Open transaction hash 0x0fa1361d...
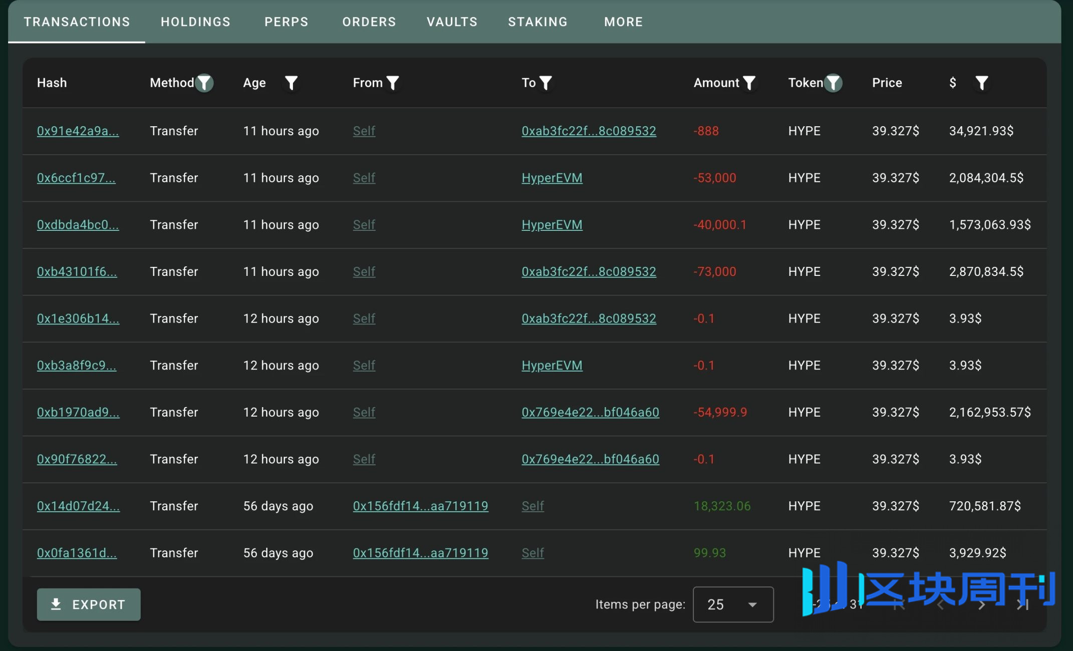 pyautogui.click(x=77, y=553)
